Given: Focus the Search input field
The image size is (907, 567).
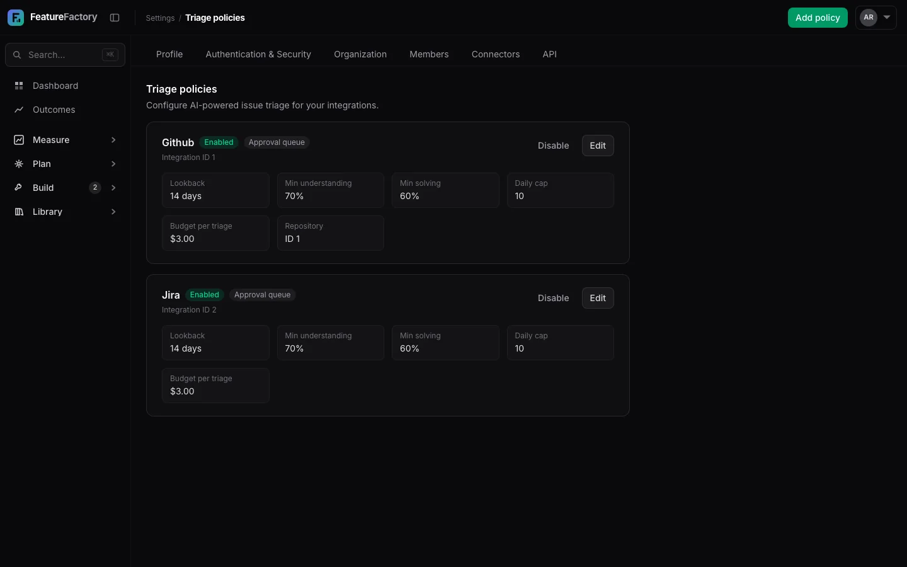Looking at the screenshot, I should [x=65, y=55].
